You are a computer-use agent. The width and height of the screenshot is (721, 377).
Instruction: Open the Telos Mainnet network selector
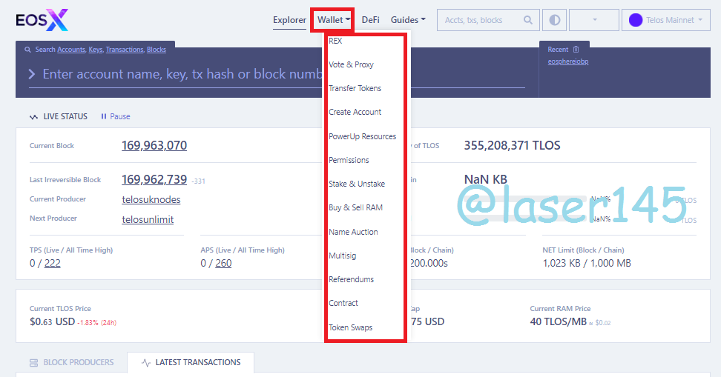pos(666,20)
